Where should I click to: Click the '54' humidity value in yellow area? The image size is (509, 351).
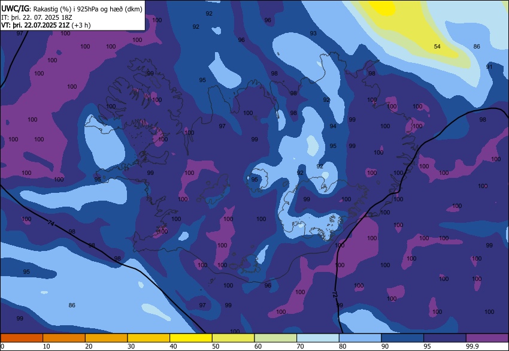pos(437,47)
